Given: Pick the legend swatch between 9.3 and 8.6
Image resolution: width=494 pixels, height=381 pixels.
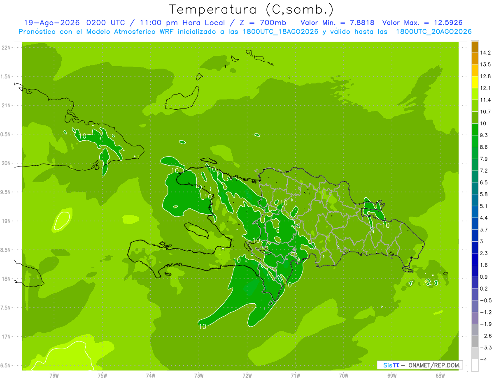Looking at the screenshot, I should point(475,141).
